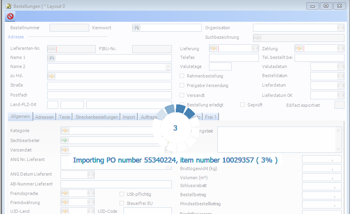Open the Lieferanten-Nr. lookup arrow icon
The image size is (350, 214).
(x=51, y=49)
